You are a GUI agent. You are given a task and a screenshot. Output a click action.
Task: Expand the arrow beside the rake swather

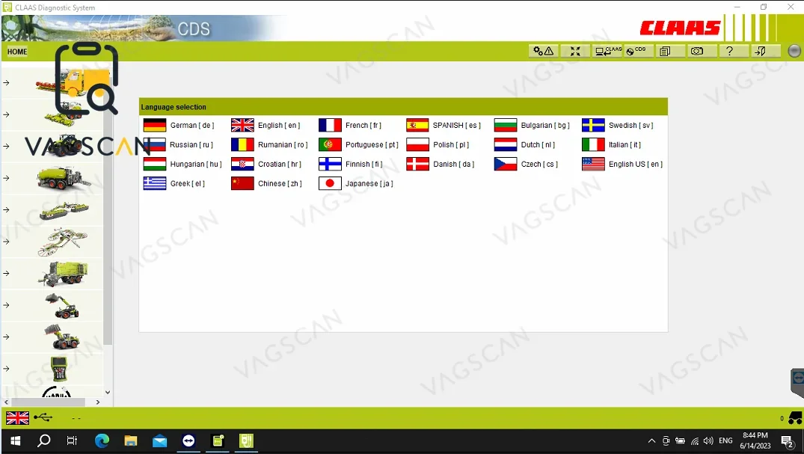[x=6, y=242]
